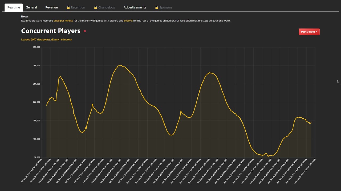Viewport: 341px width, 191px height.
Task: Click the 200,000 y-axis label
Action: [x=36, y=102]
